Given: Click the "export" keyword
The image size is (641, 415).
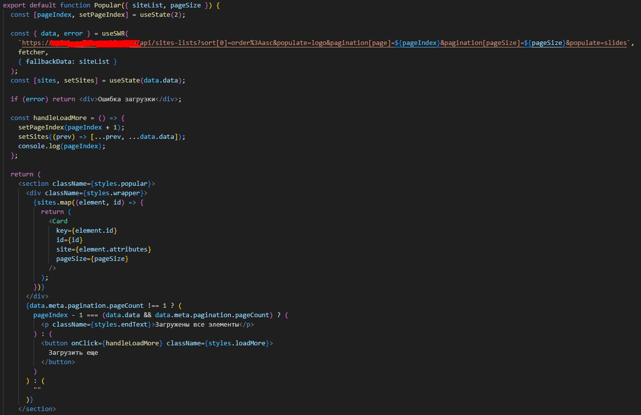Looking at the screenshot, I should [x=14, y=5].
